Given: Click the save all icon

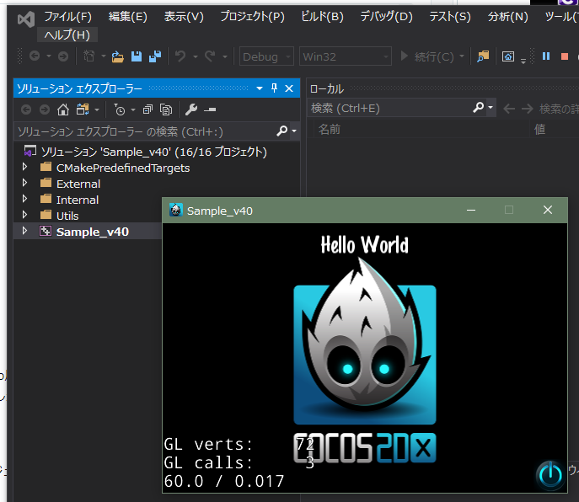Looking at the screenshot, I should click(x=155, y=56).
